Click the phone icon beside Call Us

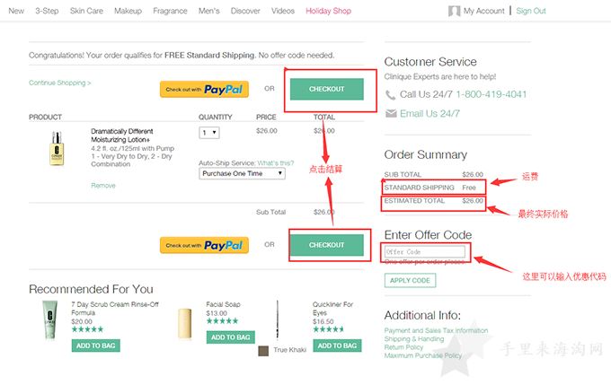point(390,94)
